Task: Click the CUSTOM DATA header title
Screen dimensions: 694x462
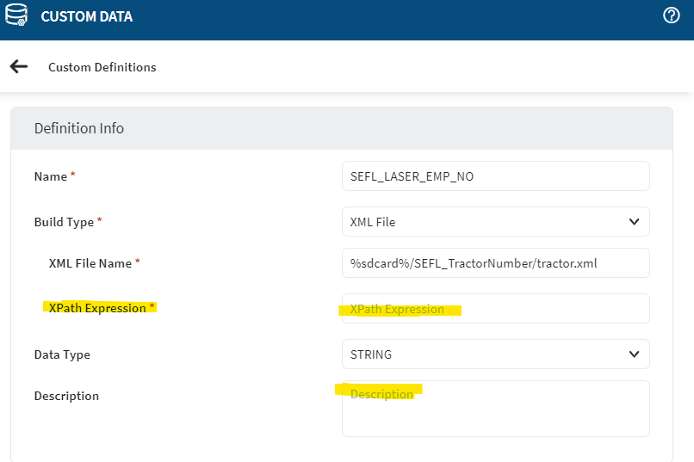Action: pyautogui.click(x=87, y=16)
